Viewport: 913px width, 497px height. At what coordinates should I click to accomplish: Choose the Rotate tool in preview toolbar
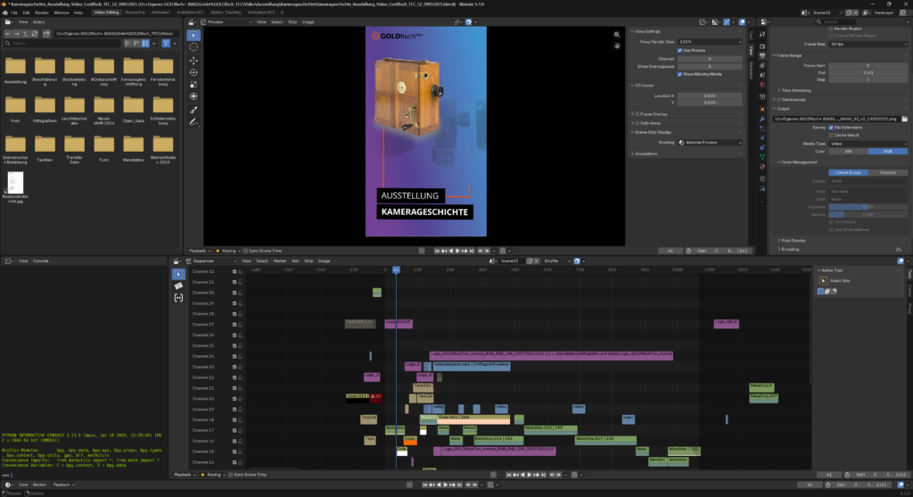coord(193,73)
